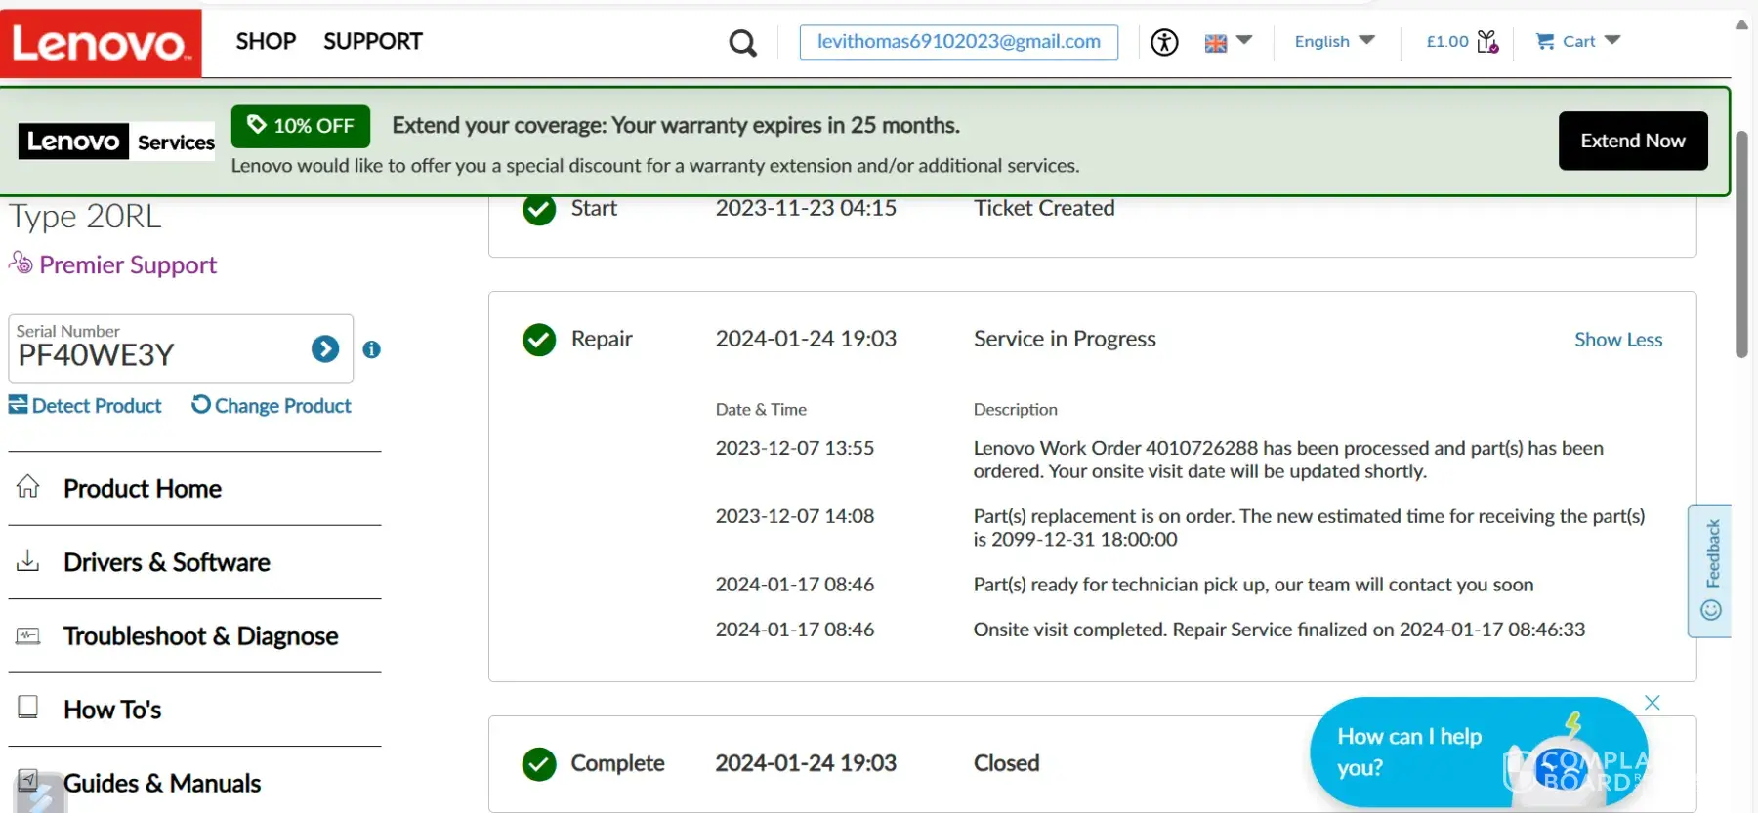Open the Premier Support link

tap(128, 264)
